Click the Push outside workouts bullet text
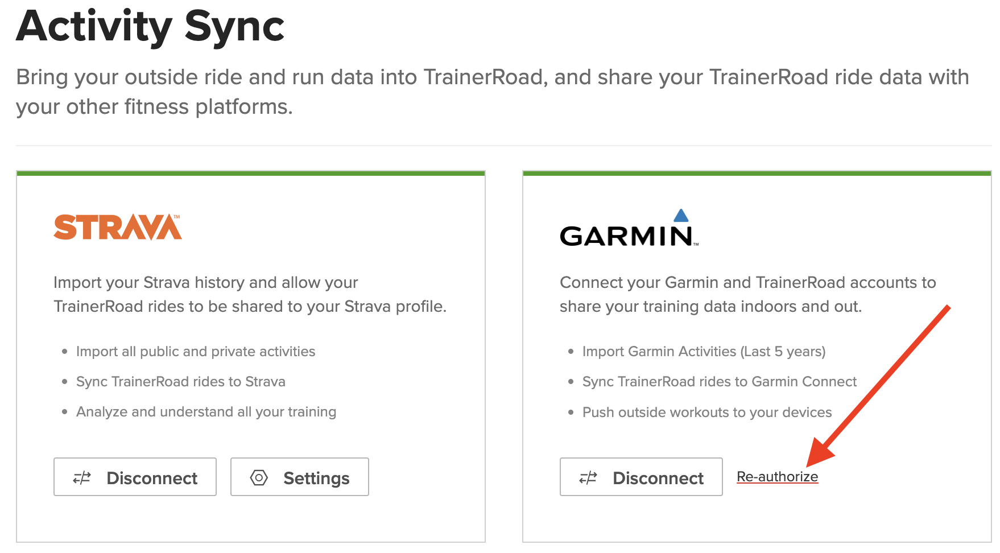Screen dimensions: 1000x553 (x=706, y=412)
